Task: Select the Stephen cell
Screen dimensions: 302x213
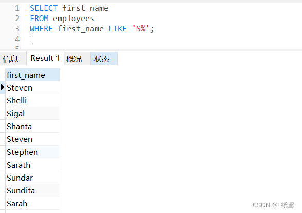Action: (32, 152)
